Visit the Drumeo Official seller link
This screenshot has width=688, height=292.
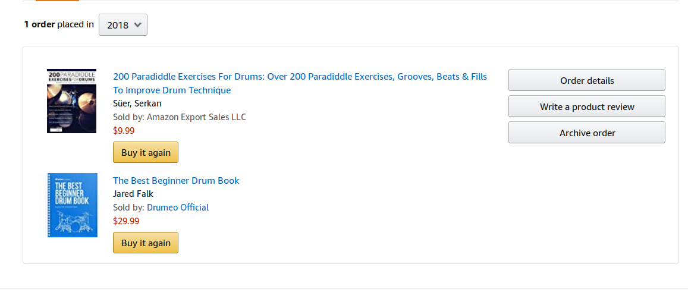coord(178,207)
